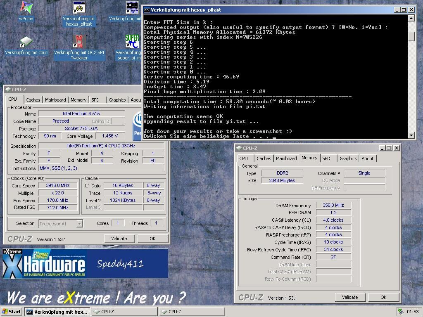The image size is (423, 317).
Task: Open the PLL SET desktop shortcut icon
Action: click(132, 7)
